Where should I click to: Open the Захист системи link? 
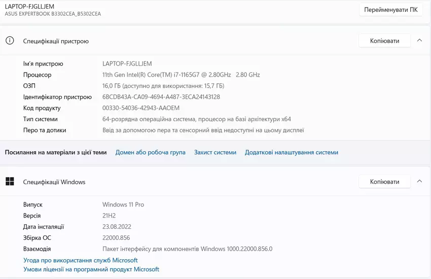(215, 152)
